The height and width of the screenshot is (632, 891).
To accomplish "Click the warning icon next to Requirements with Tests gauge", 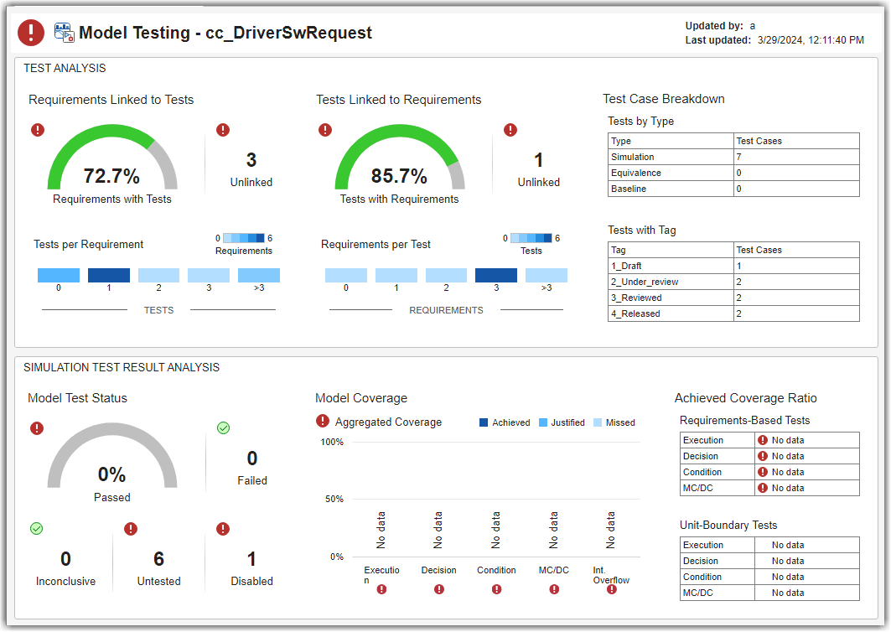I will pos(36,130).
